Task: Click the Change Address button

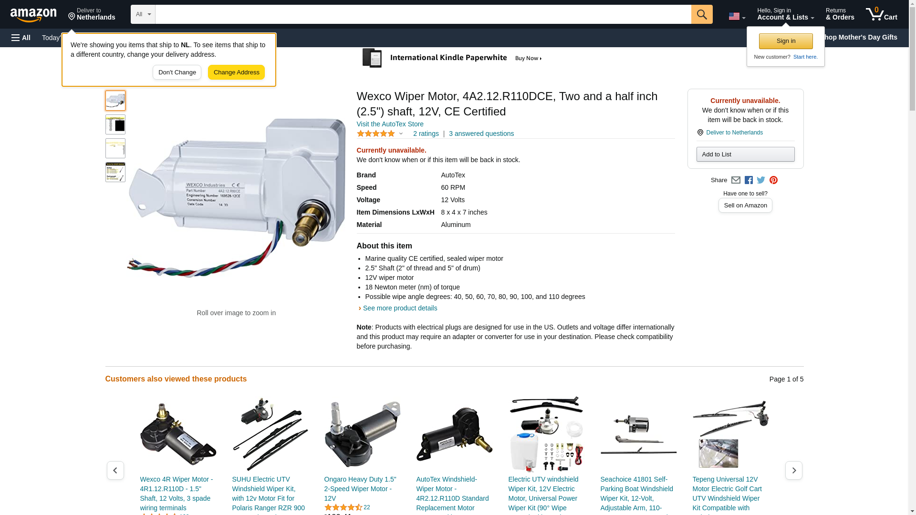Action: (236, 72)
